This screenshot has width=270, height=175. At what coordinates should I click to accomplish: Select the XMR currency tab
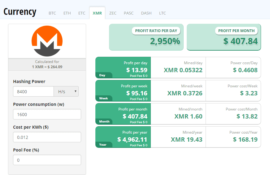click(x=97, y=13)
